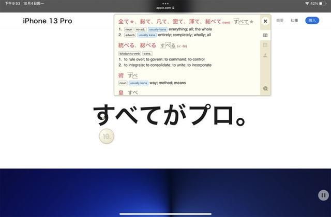The width and height of the screenshot is (331, 217).
Task: Click the 統べる、総べる headword
Action: (137, 45)
